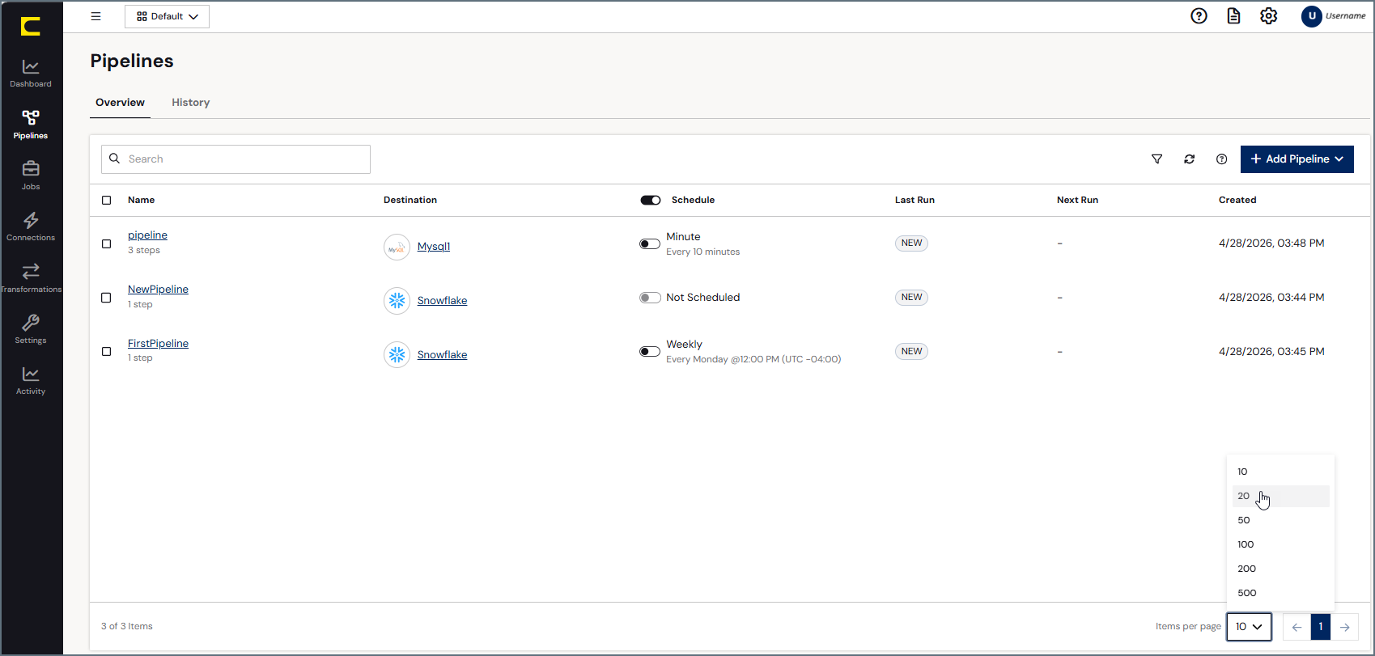This screenshot has width=1375, height=656.
Task: Open the Dashboard section in sidebar
Action: click(x=31, y=74)
